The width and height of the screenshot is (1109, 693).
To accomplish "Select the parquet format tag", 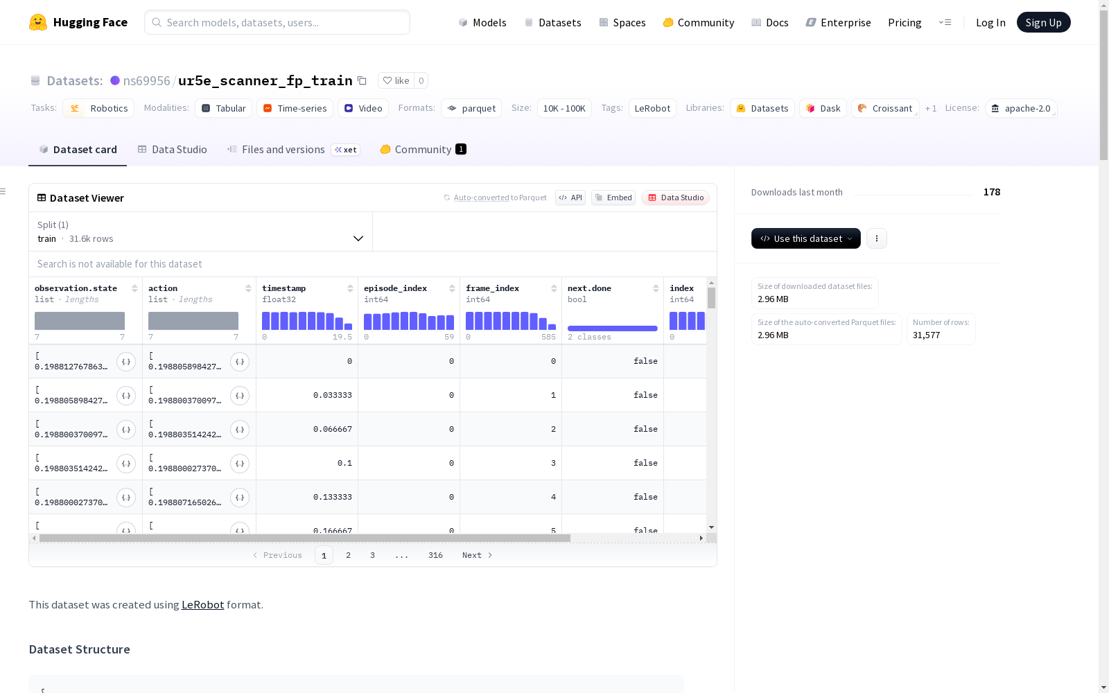I will pyautogui.click(x=471, y=108).
